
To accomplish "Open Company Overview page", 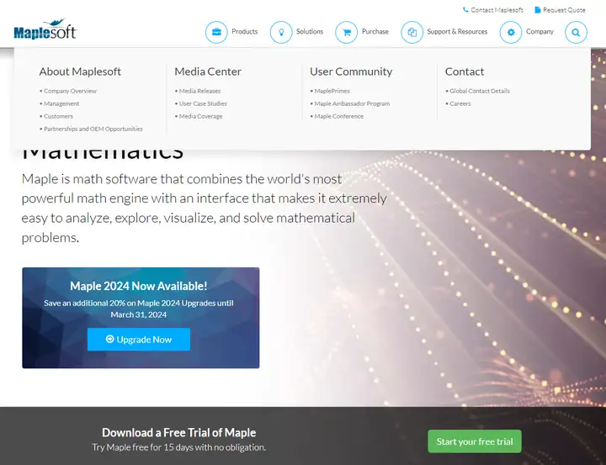I will (70, 91).
